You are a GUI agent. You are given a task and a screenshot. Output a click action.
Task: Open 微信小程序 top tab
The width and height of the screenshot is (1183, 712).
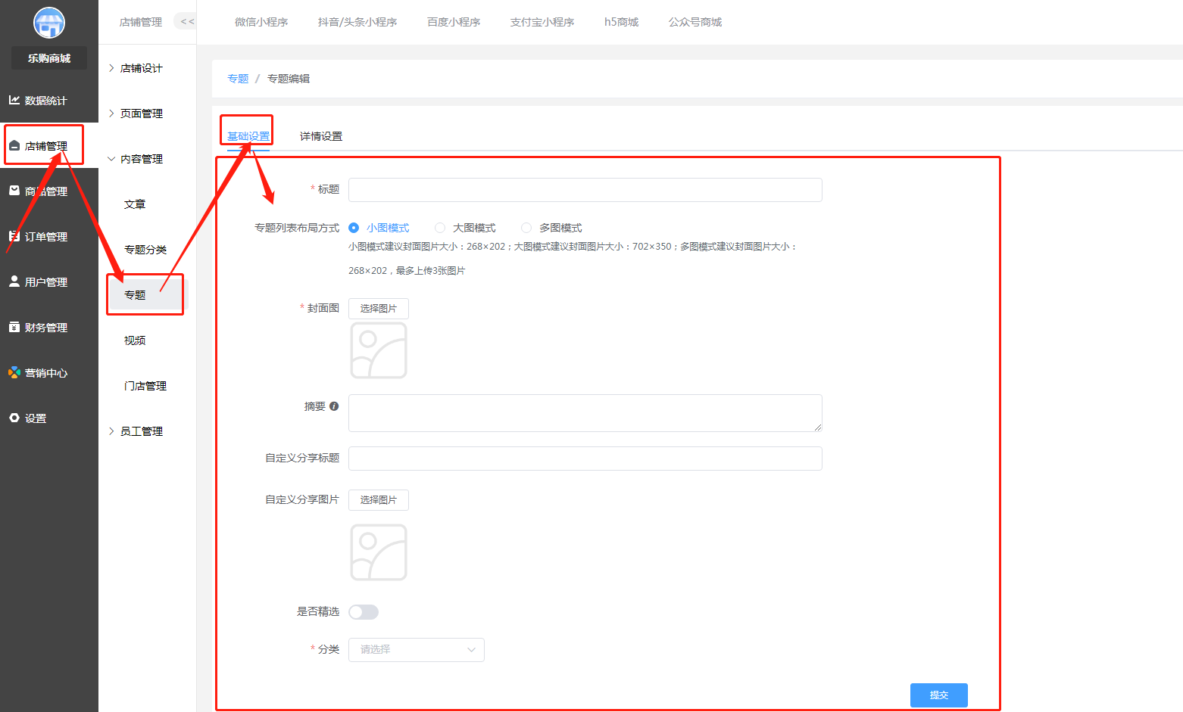pyautogui.click(x=261, y=22)
